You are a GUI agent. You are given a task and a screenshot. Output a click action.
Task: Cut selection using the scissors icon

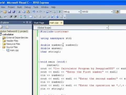tap(19, 12)
